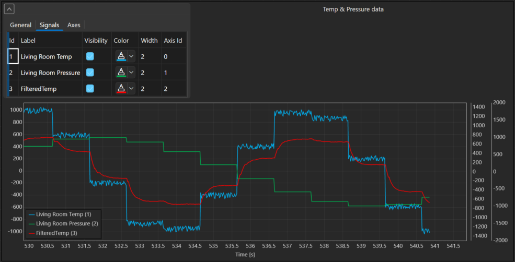Select the Signals tab
The width and height of the screenshot is (515, 262).
(49, 25)
